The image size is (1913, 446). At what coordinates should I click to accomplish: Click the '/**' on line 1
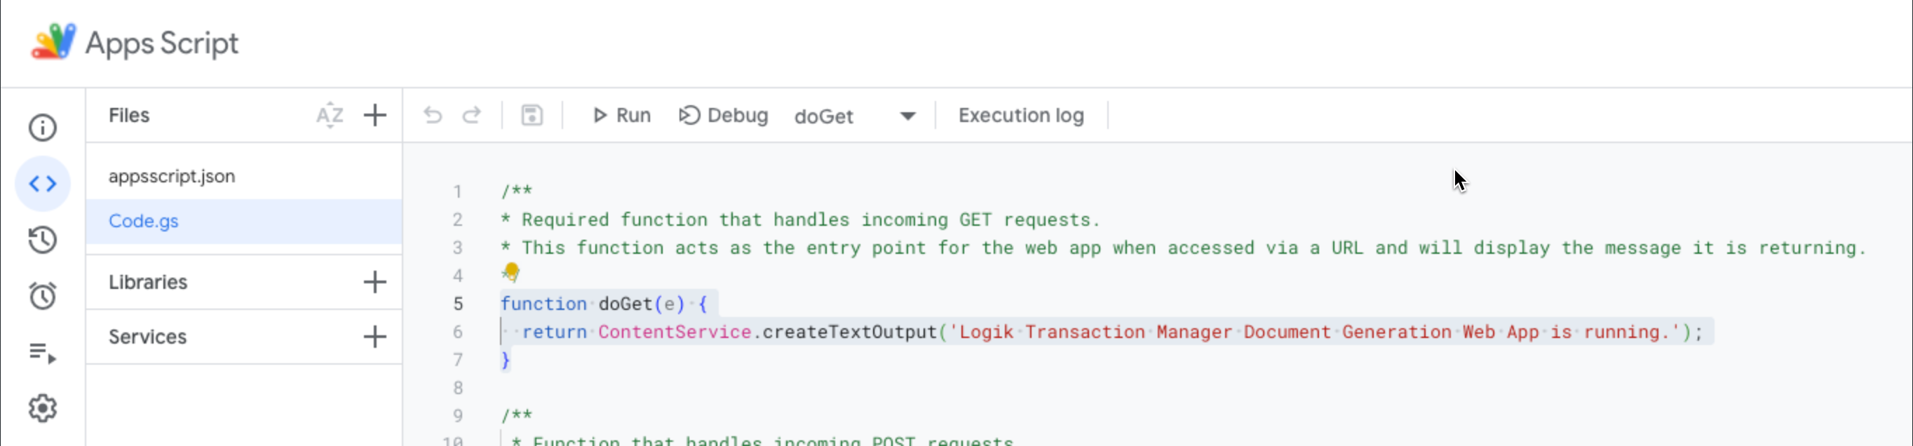pos(516,191)
